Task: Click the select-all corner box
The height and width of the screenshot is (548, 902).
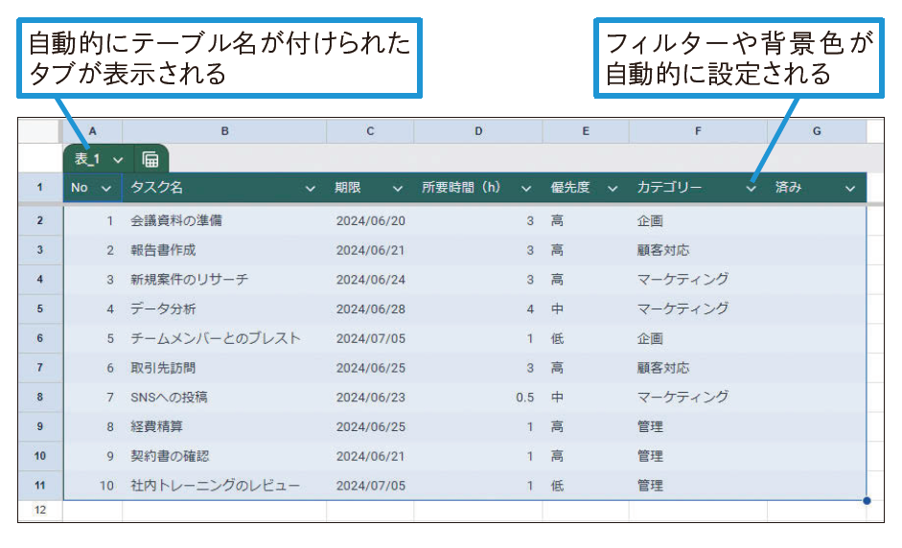Action: click(39, 131)
